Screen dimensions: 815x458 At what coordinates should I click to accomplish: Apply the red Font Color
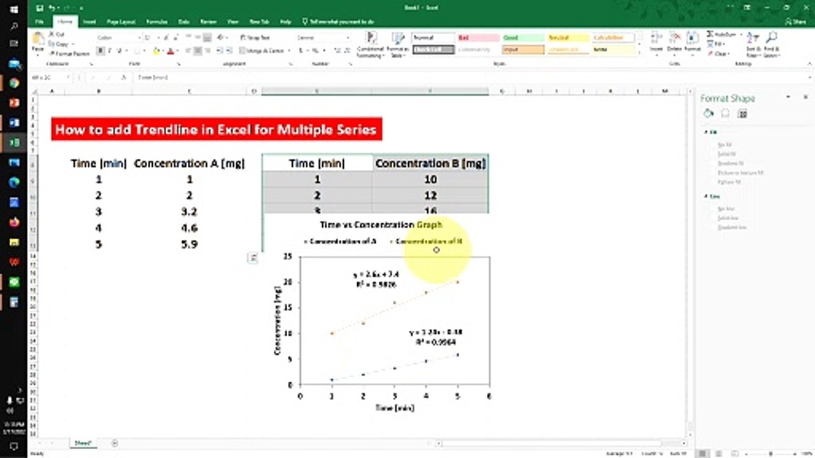pos(170,51)
